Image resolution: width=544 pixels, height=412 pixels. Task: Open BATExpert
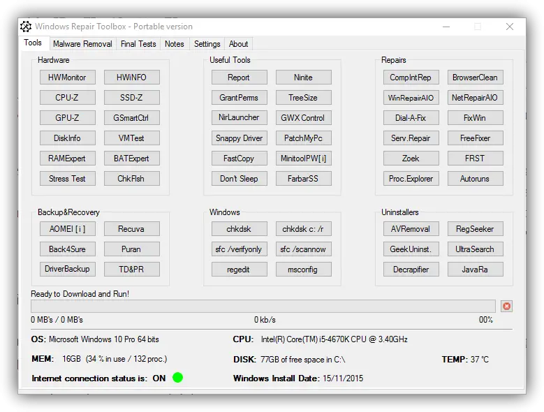tap(132, 158)
